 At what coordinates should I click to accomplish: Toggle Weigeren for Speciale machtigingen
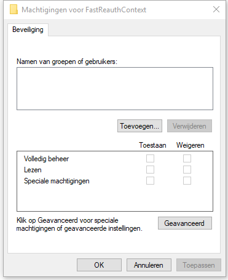(187, 181)
